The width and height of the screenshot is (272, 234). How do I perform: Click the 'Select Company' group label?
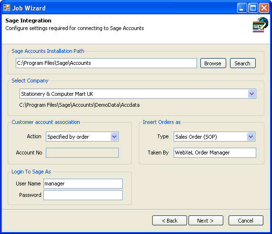coord(30,81)
